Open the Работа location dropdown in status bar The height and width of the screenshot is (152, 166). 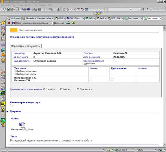click(x=146, y=150)
